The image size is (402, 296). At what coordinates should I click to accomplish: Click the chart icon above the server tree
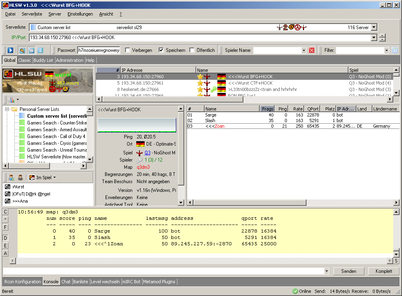[x=11, y=99]
